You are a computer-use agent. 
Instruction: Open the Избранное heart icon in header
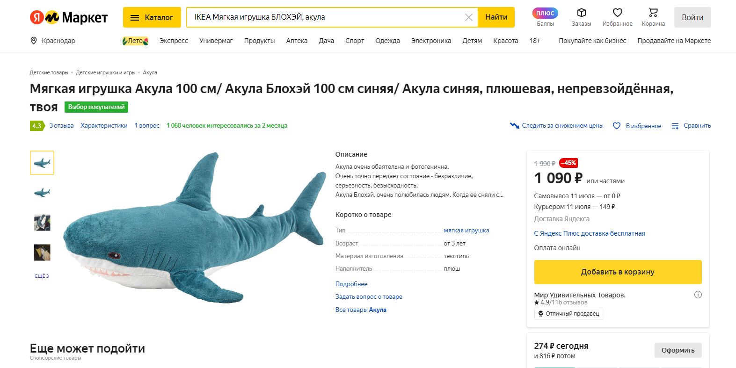617,13
